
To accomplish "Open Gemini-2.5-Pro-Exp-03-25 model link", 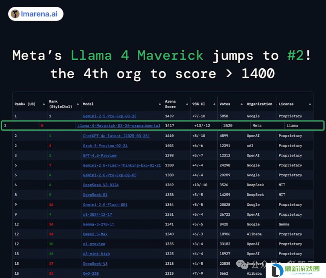I will point(110,116).
